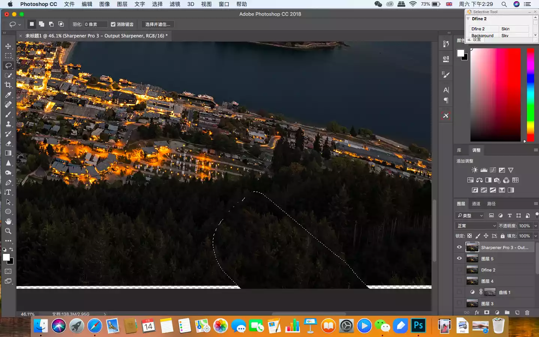Viewport: 539px width, 337px height.
Task: Expand the 不透明度 opacity dropdown arrow
Action: pos(536,226)
